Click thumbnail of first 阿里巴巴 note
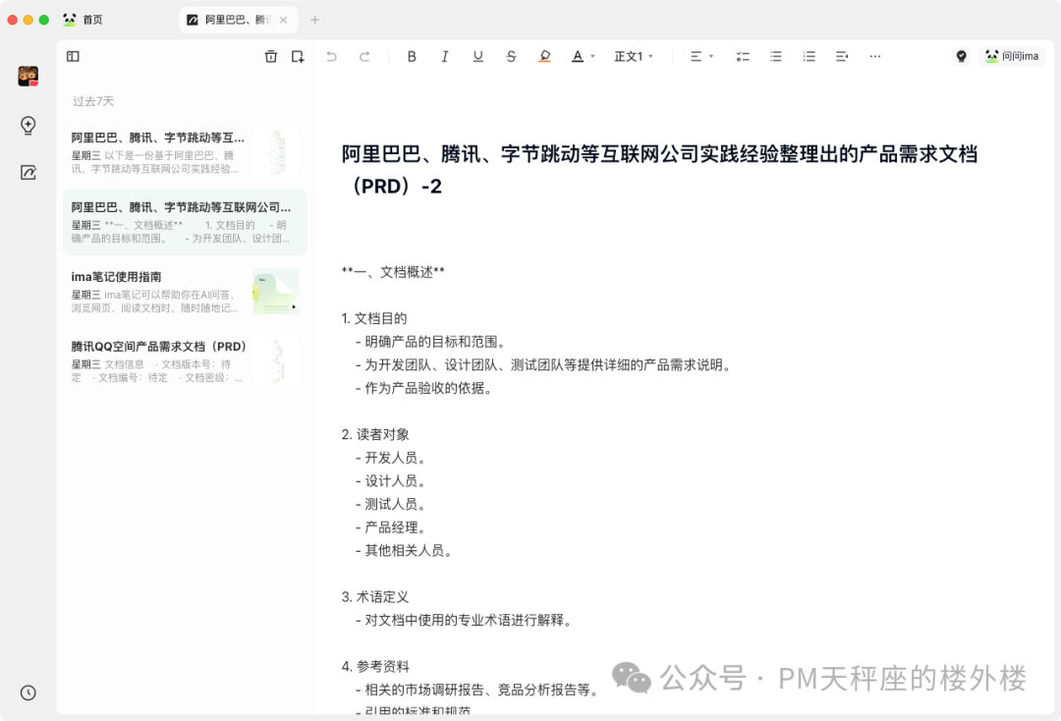The height and width of the screenshot is (721, 1061). pos(276,152)
